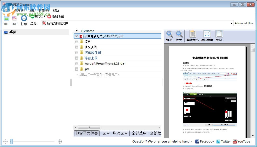This screenshot has width=257, height=147.
Task: Open the Advanced filter link
Action: tap(244, 23)
